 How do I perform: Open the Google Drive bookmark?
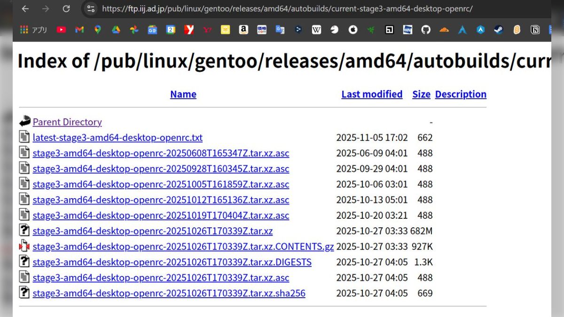click(116, 30)
